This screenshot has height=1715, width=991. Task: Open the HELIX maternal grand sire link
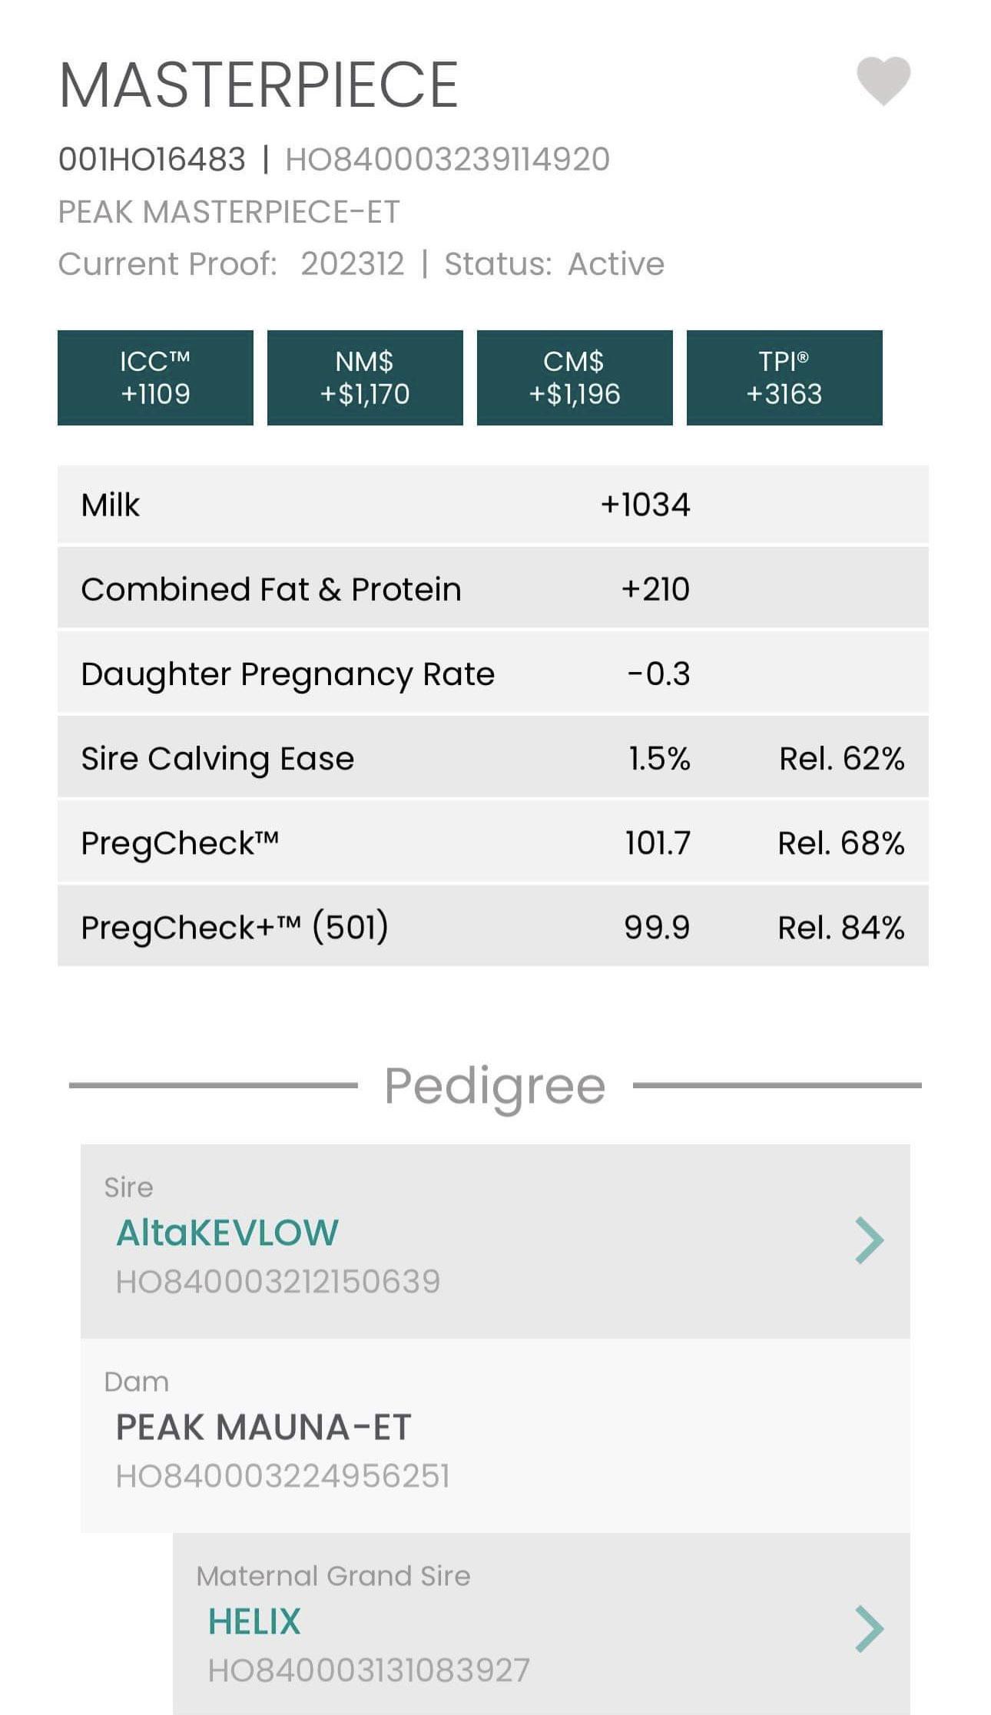(254, 1621)
